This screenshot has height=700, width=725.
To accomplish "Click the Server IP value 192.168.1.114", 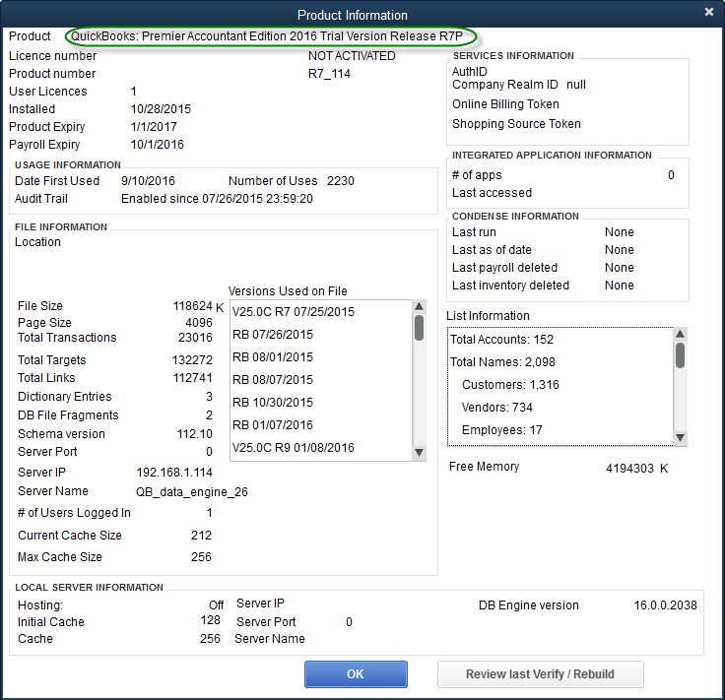I will (174, 473).
